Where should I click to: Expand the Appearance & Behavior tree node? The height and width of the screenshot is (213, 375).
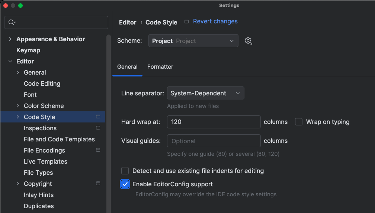point(10,39)
